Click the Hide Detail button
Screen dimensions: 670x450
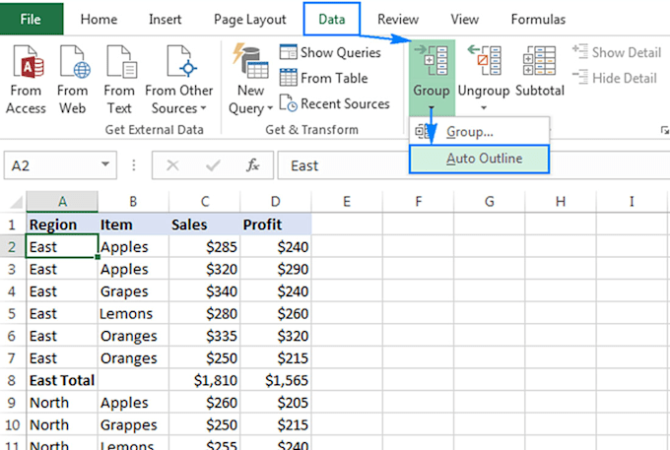point(615,78)
